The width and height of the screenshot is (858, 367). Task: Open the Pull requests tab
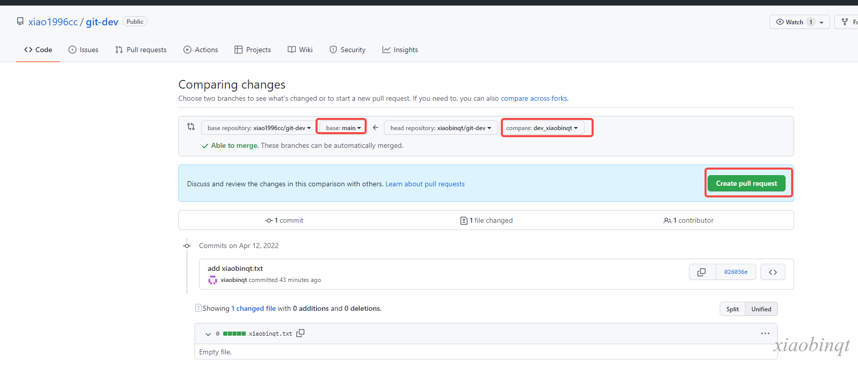click(x=141, y=50)
